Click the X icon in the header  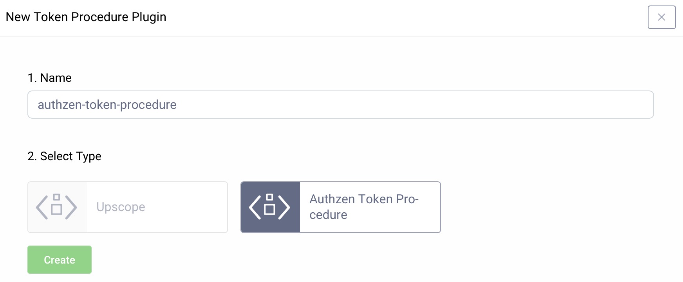661,17
